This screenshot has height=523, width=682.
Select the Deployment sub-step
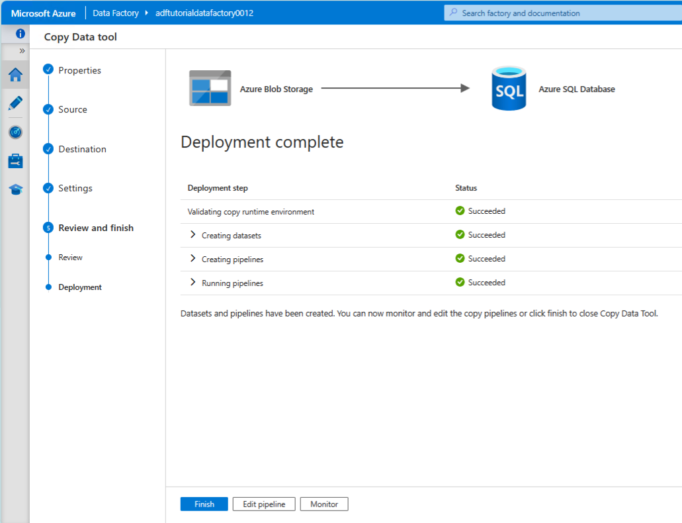click(80, 287)
